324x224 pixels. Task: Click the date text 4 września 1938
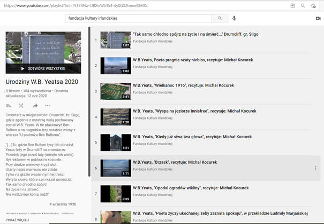(x=63, y=204)
